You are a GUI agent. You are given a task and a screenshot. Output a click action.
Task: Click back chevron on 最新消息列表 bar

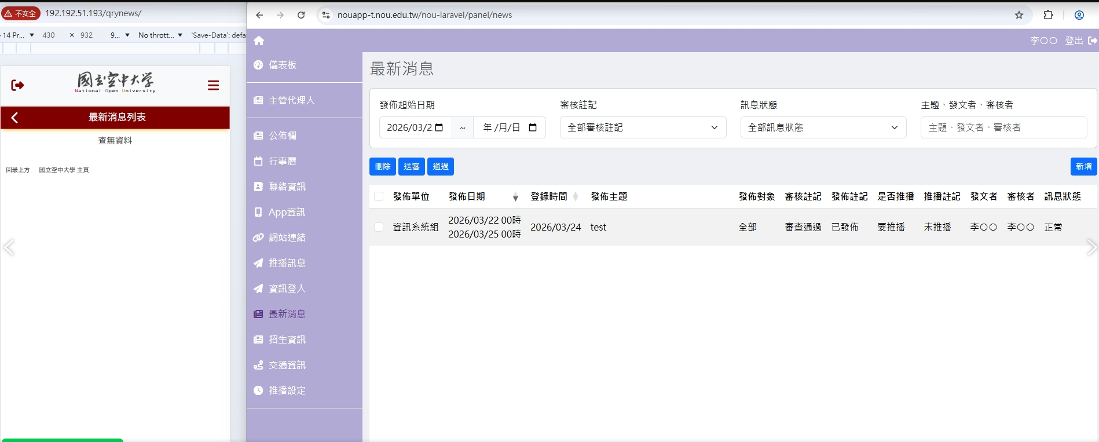point(14,118)
